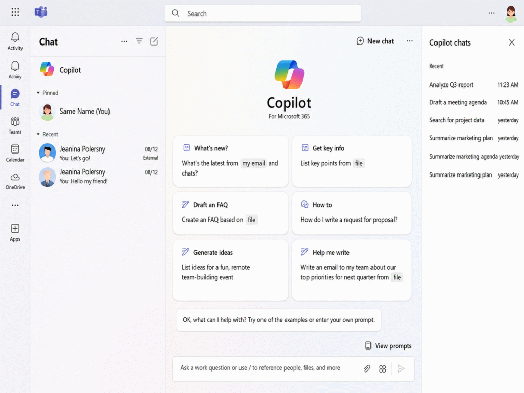The height and width of the screenshot is (393, 524).
Task: Open Apps store in the sidebar
Action: coord(15,233)
